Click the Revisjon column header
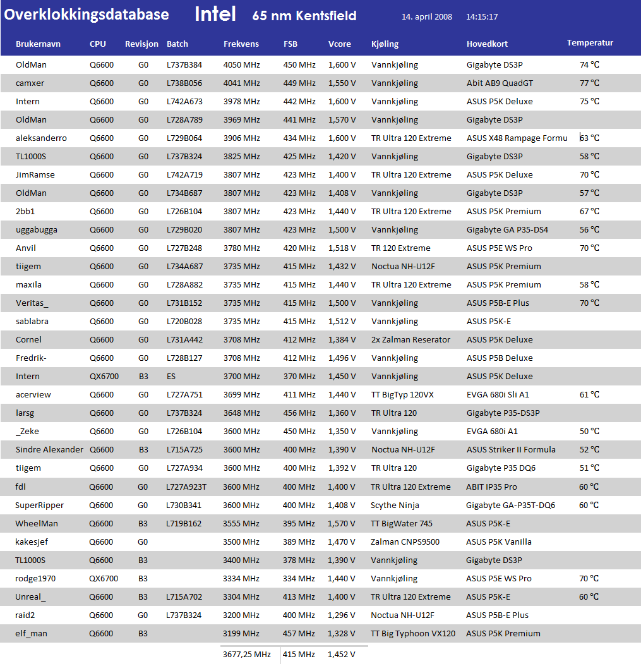Screen dimensions: 641x666 coord(141,44)
